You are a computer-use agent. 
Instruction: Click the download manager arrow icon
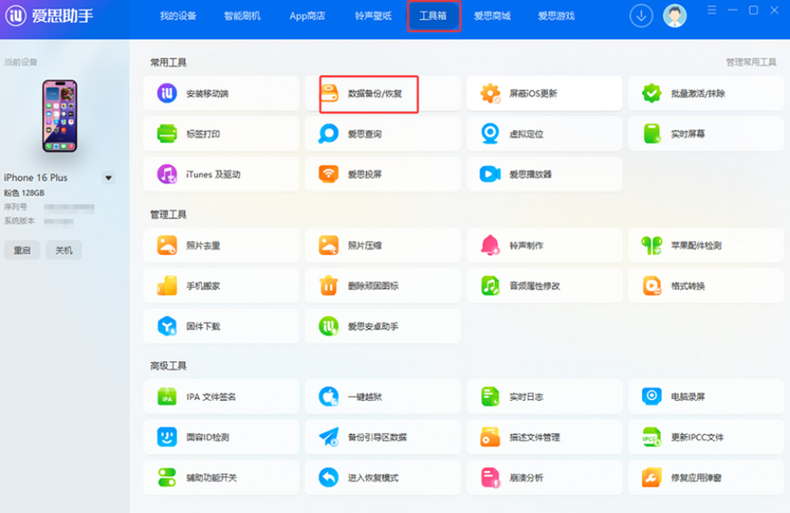[641, 16]
